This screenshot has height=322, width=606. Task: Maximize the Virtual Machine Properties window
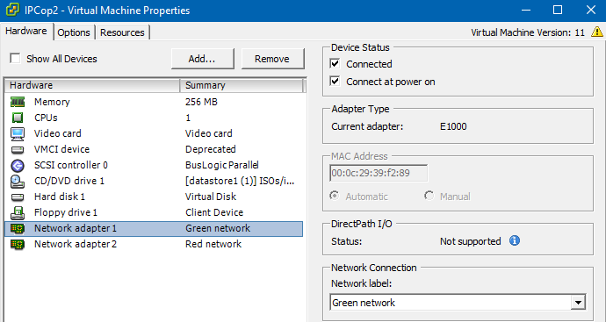(x=558, y=10)
